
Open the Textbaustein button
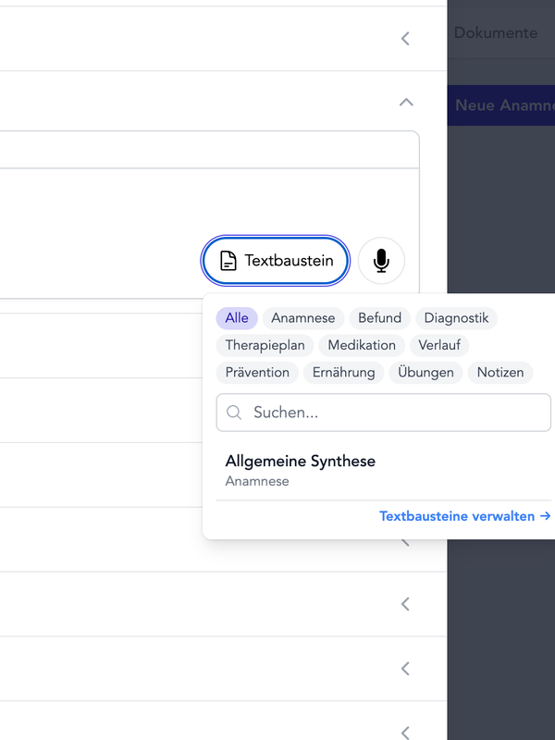(x=276, y=261)
